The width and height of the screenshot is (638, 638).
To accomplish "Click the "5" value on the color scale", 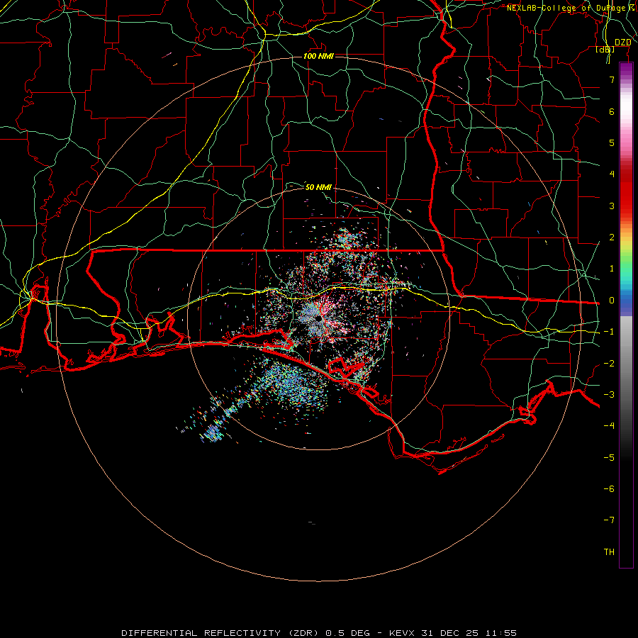I will 612,142.
